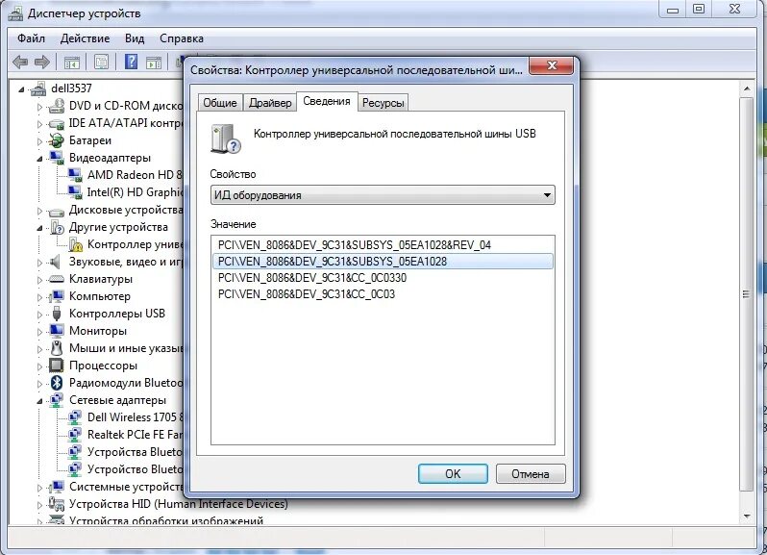Select the Компьютер tree row label
The height and width of the screenshot is (555, 767).
pyautogui.click(x=100, y=296)
